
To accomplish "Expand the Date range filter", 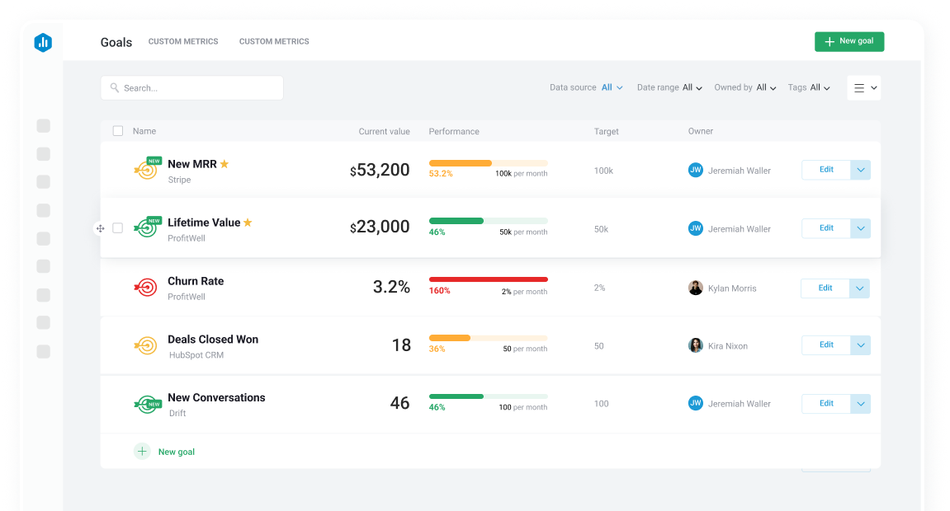I will point(690,87).
